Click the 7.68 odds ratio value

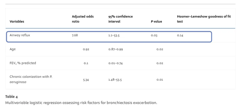[x=75, y=36]
